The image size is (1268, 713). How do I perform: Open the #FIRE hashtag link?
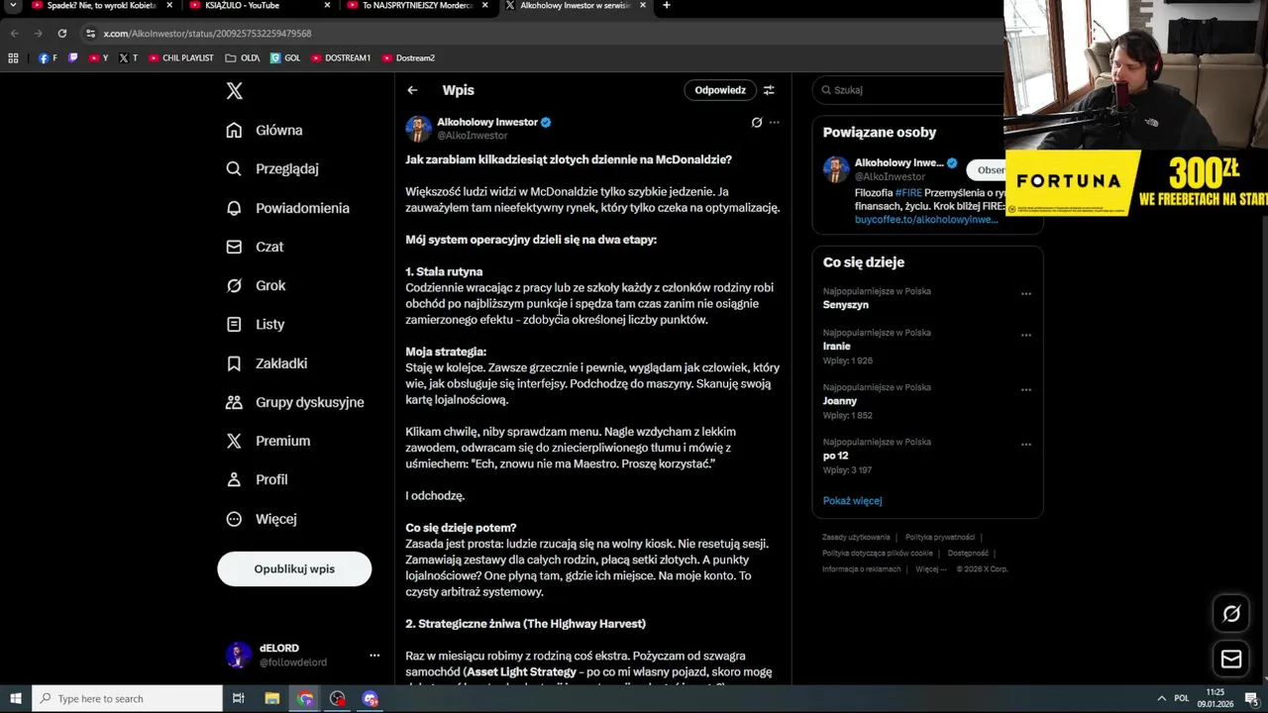[908, 193]
